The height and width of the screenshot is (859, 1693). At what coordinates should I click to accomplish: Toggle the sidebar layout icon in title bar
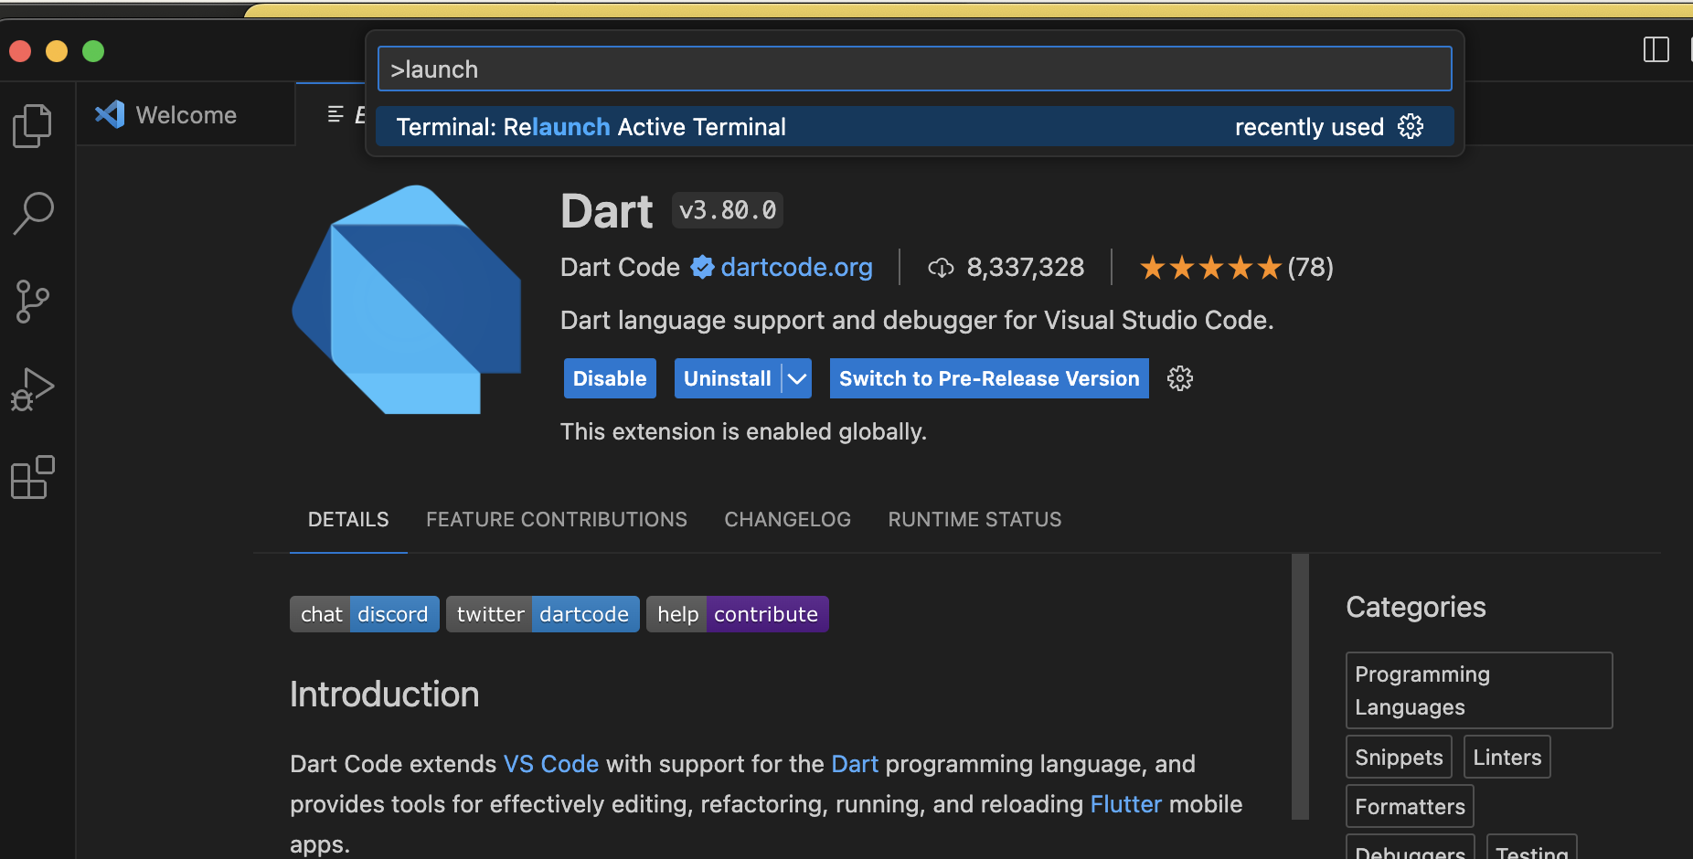coord(1656,49)
